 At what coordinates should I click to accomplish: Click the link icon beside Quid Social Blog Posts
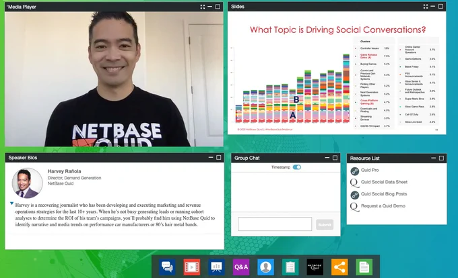click(x=354, y=195)
